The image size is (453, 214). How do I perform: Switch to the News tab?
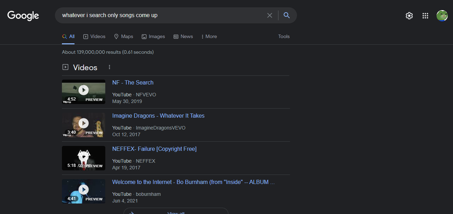pos(183,36)
